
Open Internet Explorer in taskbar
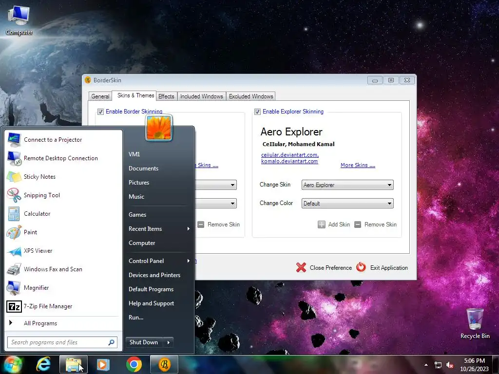43,364
